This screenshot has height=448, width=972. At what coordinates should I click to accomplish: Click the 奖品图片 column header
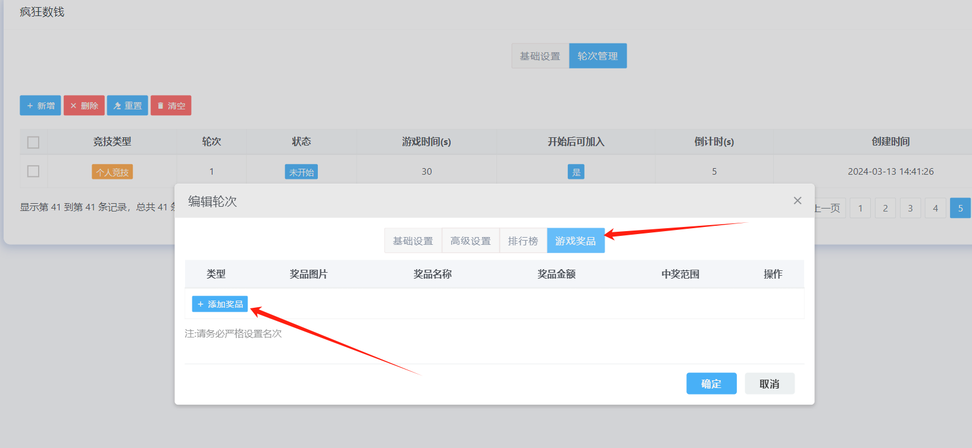click(308, 274)
